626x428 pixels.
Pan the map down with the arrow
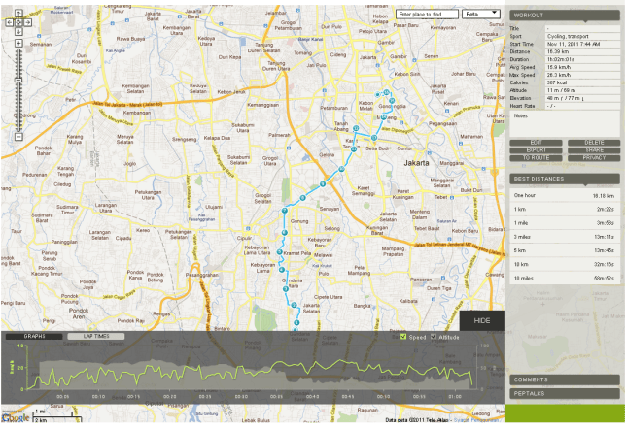18,31
